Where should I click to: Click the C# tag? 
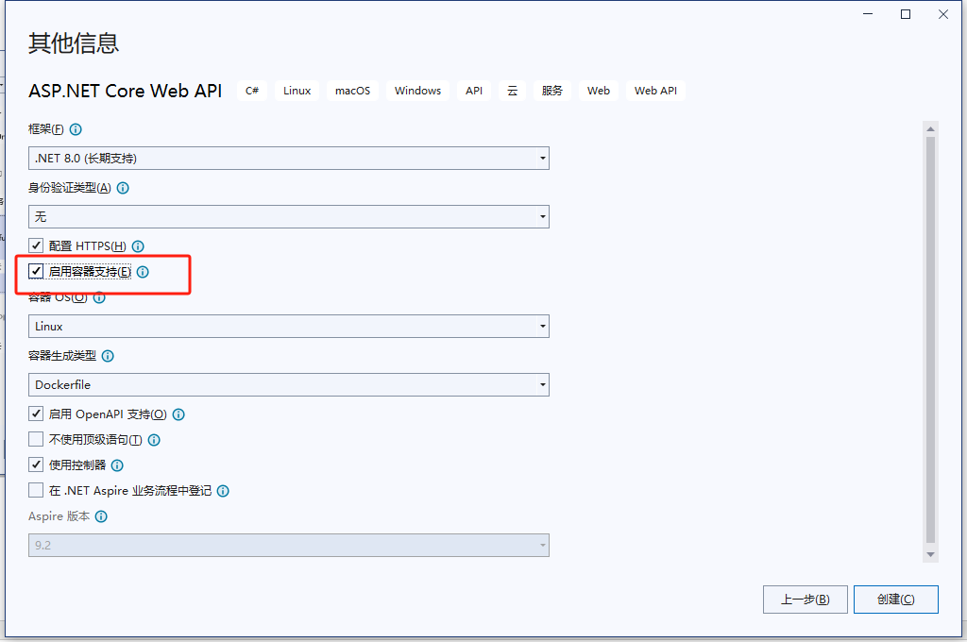pyautogui.click(x=252, y=91)
